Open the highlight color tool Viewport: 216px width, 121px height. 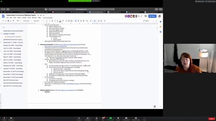tap(63, 21)
